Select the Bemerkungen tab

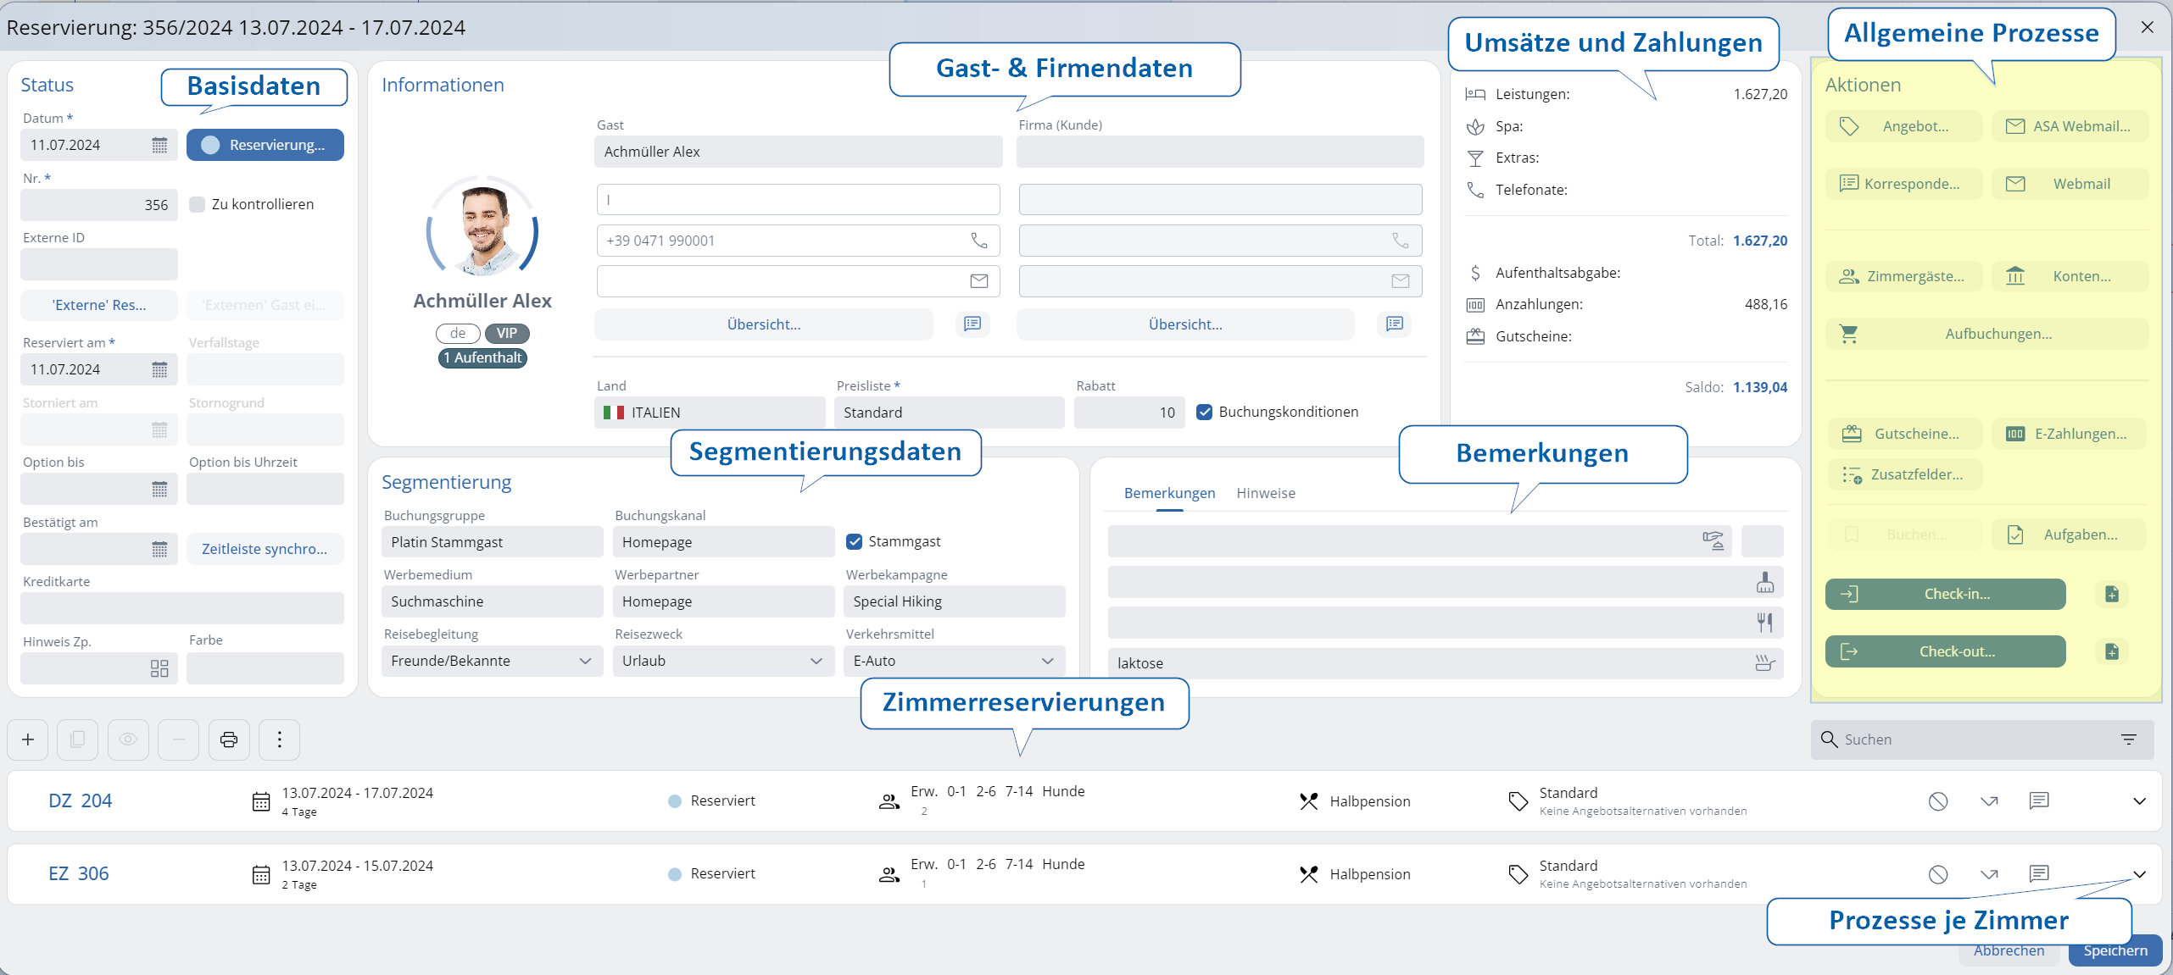pos(1169,493)
